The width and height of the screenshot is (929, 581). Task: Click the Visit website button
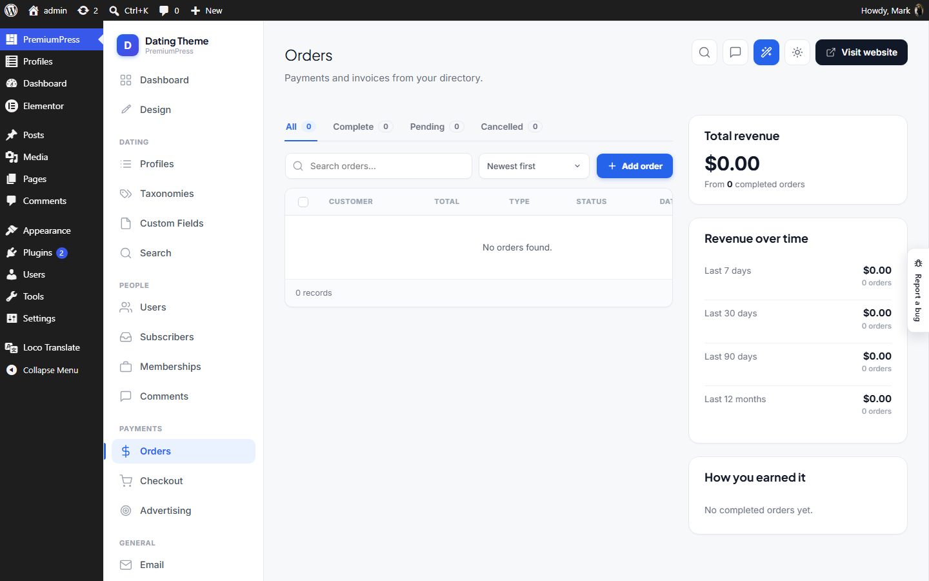pyautogui.click(x=861, y=52)
